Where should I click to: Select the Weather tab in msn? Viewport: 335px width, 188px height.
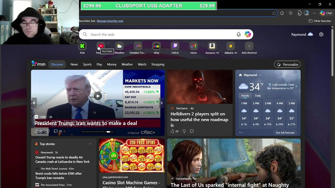(127, 64)
